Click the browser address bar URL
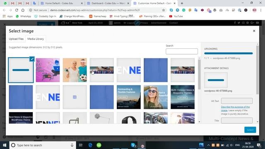Viewport: 265px width, 149px height. tap(95, 10)
